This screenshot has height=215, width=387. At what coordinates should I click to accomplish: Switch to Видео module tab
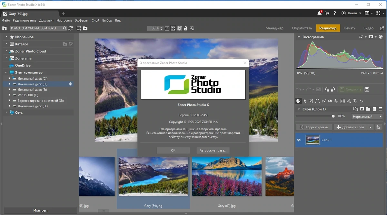(368, 28)
